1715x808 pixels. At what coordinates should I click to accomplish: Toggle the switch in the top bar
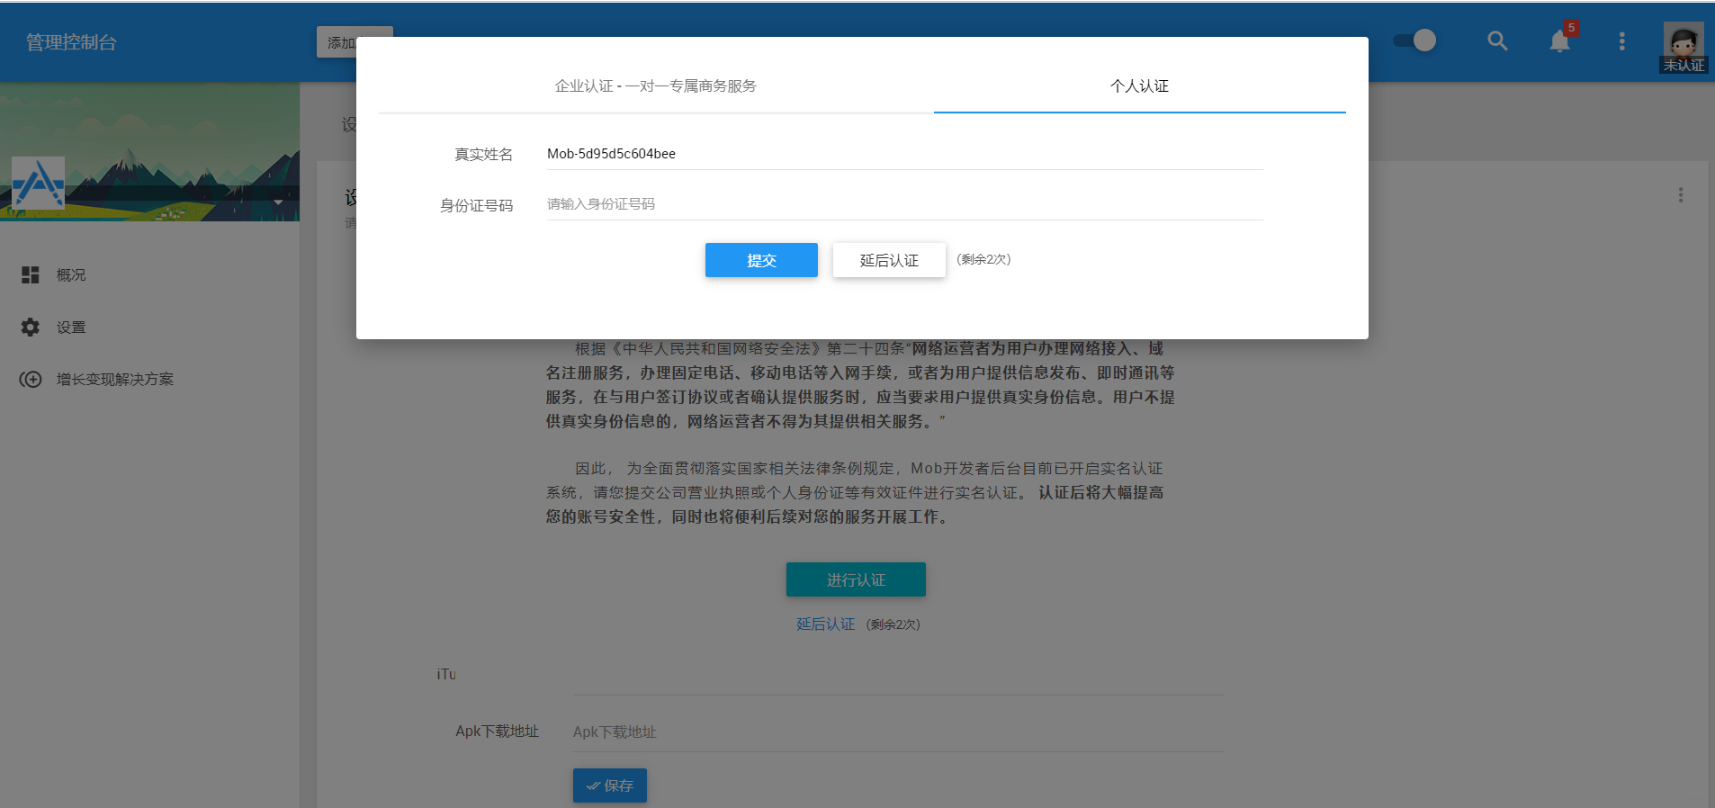coord(1414,40)
